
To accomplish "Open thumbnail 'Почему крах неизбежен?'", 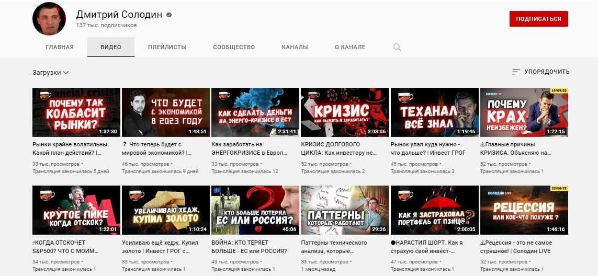I will pyautogui.click(x=524, y=112).
